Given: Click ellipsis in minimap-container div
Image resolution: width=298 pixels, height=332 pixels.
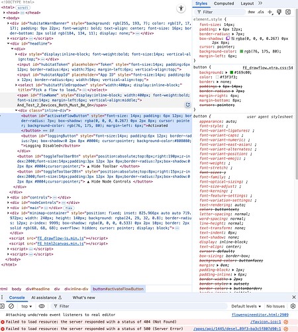Looking at the screenshot, I should click(177, 228).
